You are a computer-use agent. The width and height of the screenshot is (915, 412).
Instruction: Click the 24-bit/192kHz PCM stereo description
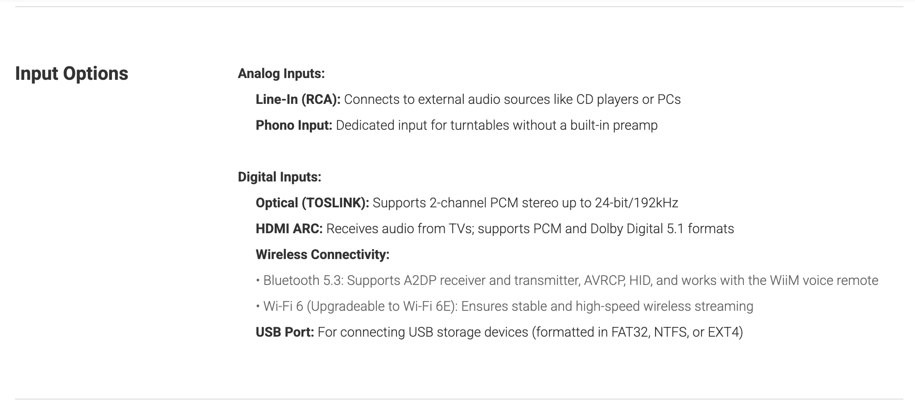[x=525, y=203]
